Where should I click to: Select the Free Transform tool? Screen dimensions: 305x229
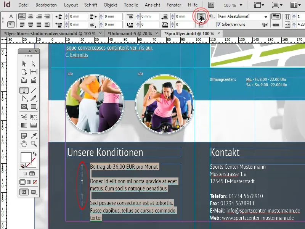tap(34, 117)
